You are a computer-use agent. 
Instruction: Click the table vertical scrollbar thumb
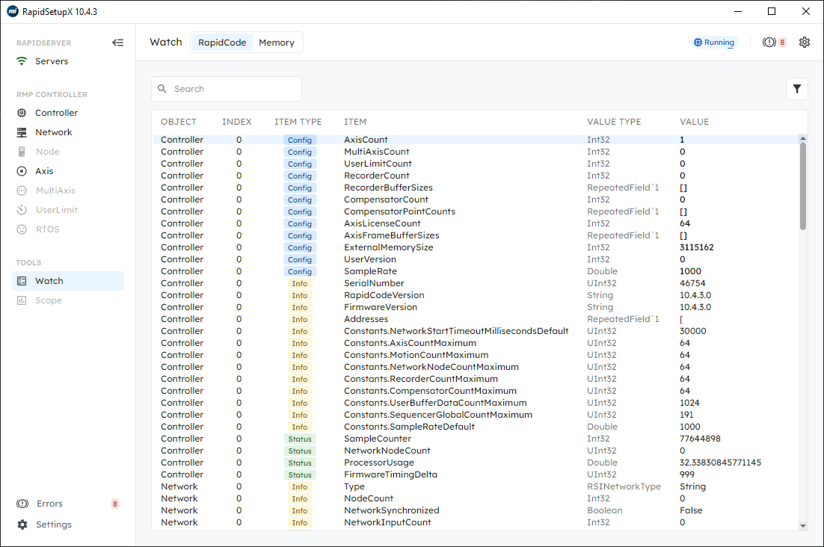[802, 186]
